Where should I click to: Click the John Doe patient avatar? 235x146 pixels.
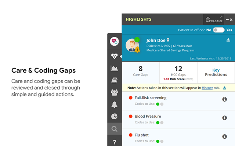[x=132, y=45]
